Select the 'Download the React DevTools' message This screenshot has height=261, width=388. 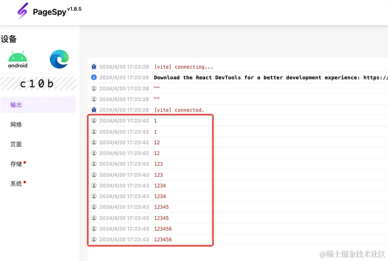click(271, 78)
